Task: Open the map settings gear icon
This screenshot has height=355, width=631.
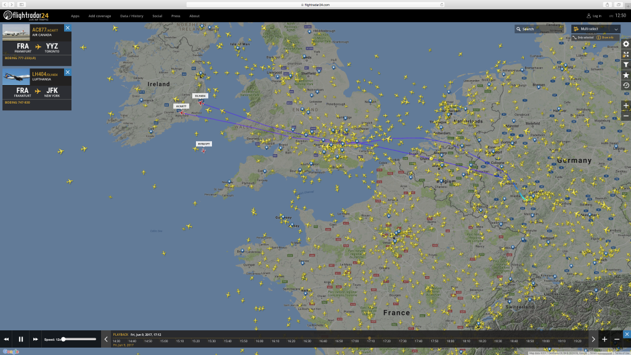Action: point(626,44)
